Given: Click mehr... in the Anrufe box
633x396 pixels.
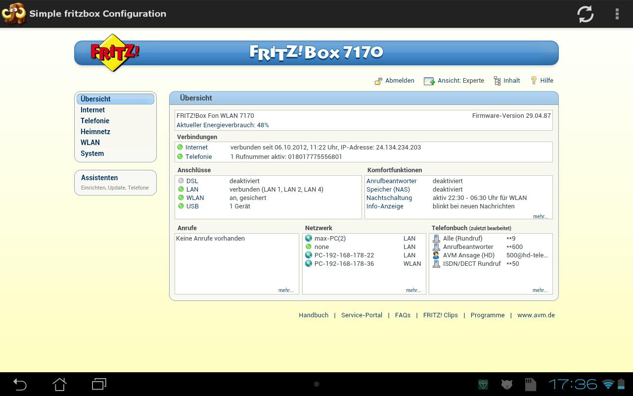Looking at the screenshot, I should pos(286,291).
